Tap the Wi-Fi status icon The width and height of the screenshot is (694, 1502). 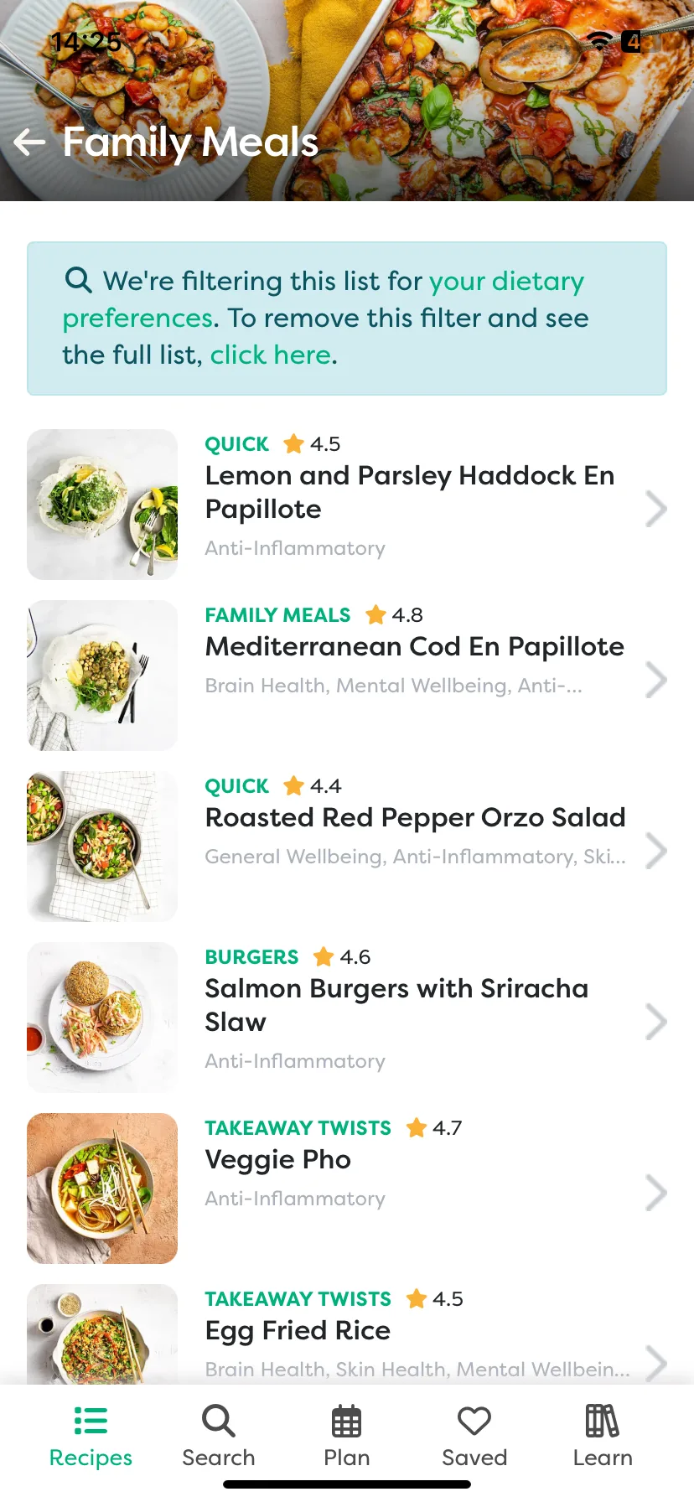click(x=600, y=40)
